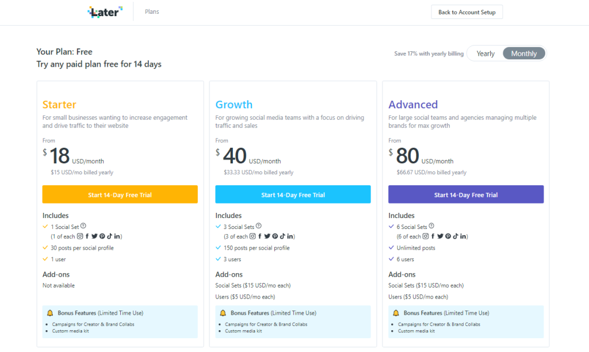Click the "Growth" plan heading

tap(234, 105)
